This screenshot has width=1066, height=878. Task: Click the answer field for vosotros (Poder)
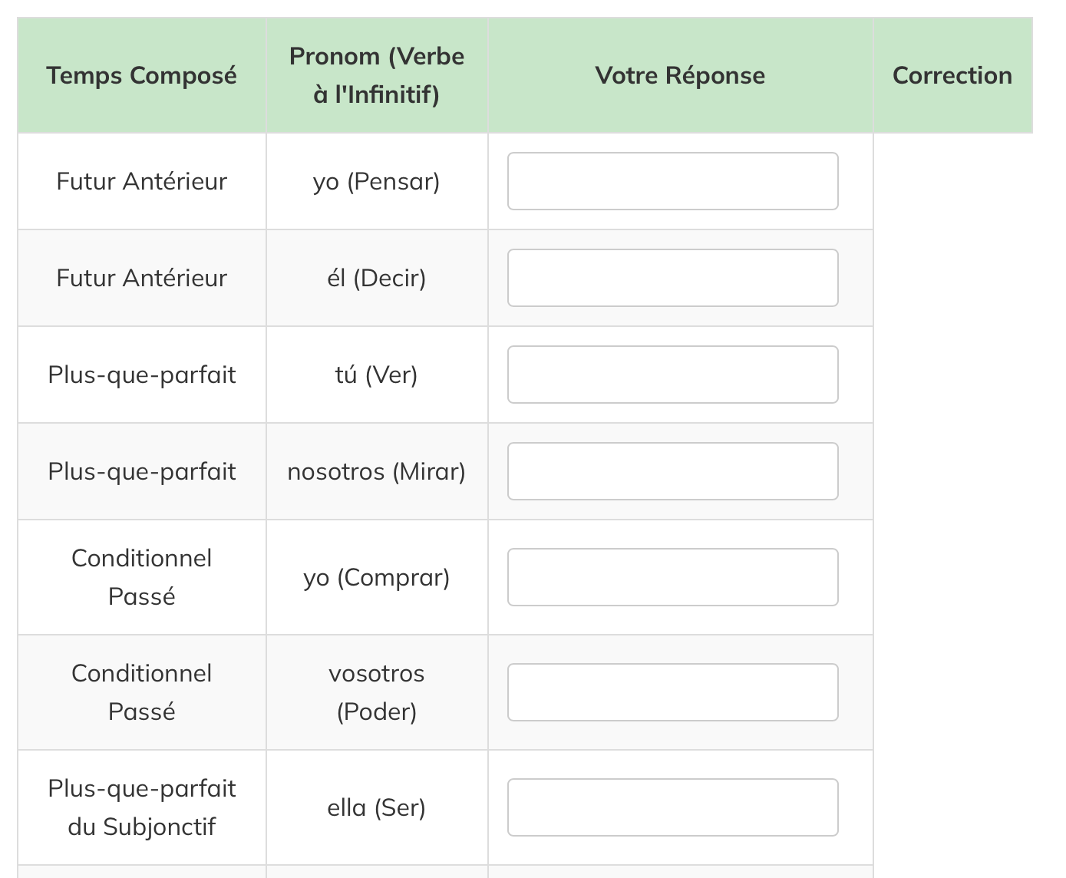point(672,692)
